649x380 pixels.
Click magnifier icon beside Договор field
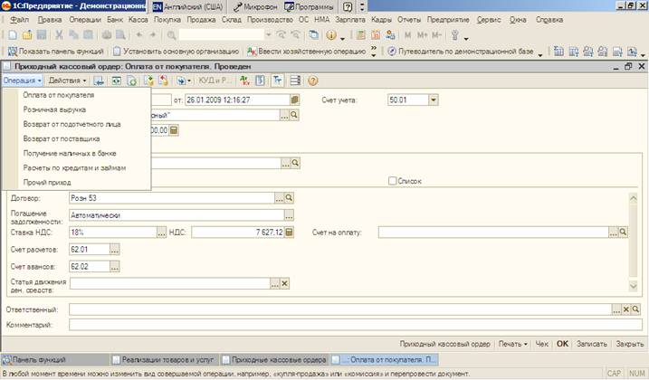point(289,198)
